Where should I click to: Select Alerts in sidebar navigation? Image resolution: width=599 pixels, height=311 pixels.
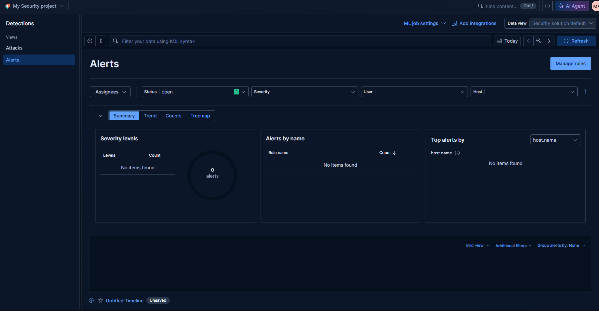pyautogui.click(x=39, y=60)
